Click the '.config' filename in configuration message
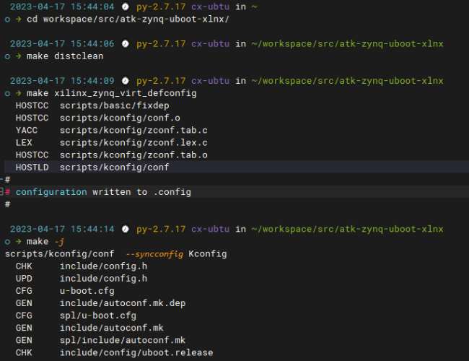The width and height of the screenshot is (469, 361). point(172,192)
